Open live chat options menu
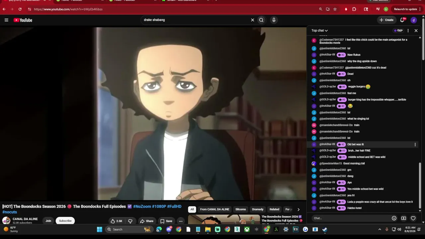 [408, 31]
